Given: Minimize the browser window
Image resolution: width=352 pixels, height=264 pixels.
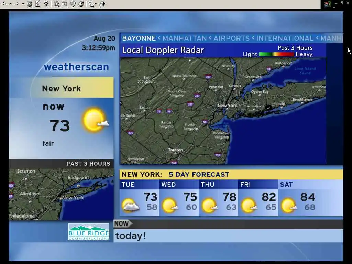Looking at the screenshot, I should click(336, 3).
